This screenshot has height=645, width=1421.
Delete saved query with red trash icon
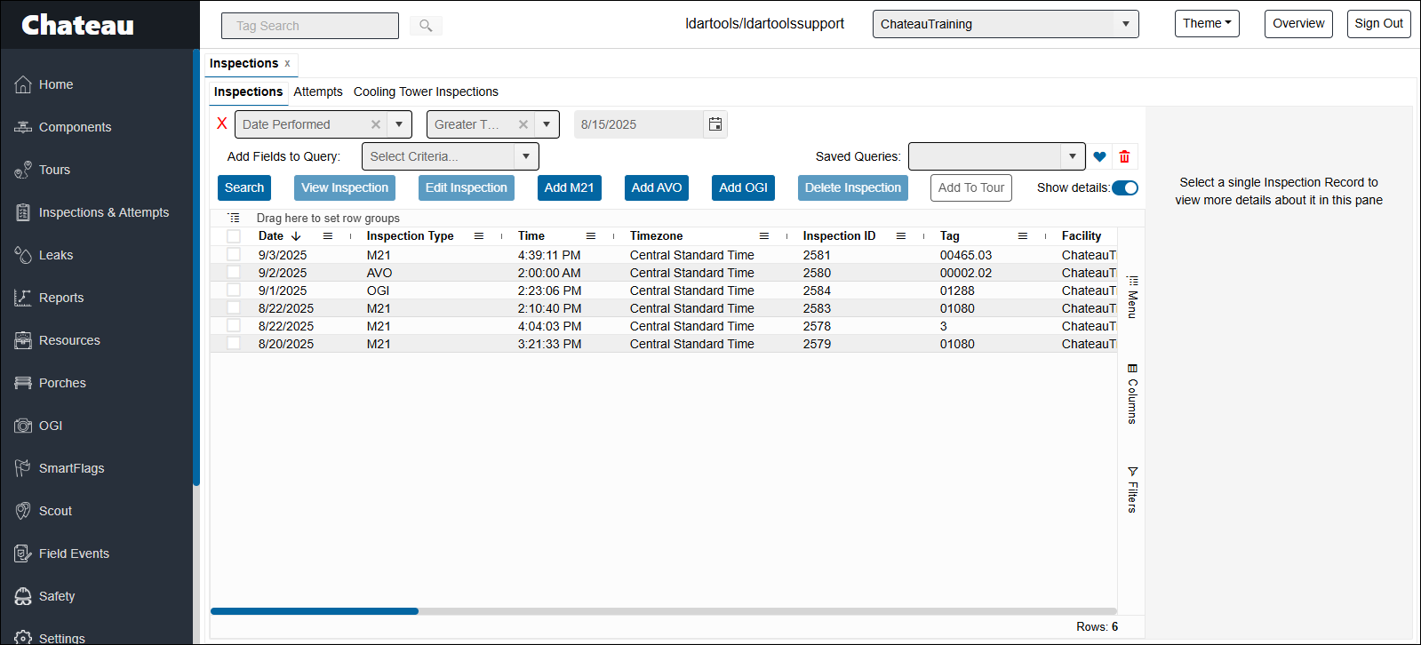coord(1124,156)
